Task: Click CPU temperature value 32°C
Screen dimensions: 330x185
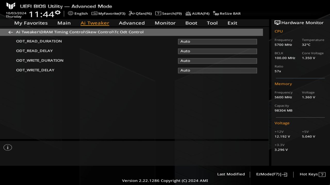Action: tap(306, 45)
